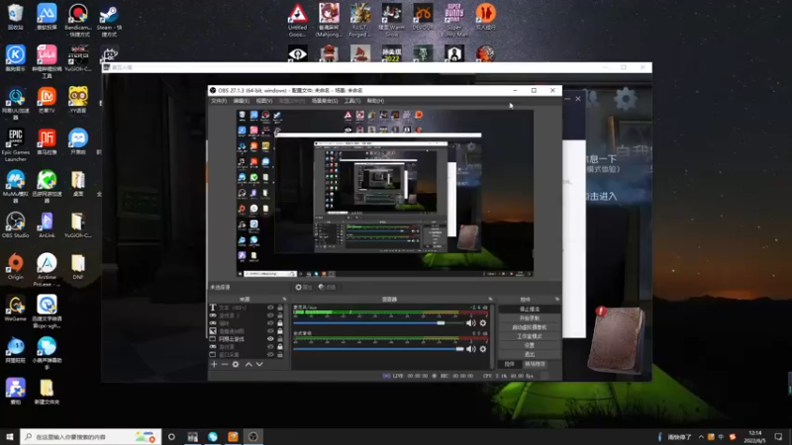Viewport: 792px width, 445px height.
Task: Select the Origin desktop icon
Action: (16, 267)
